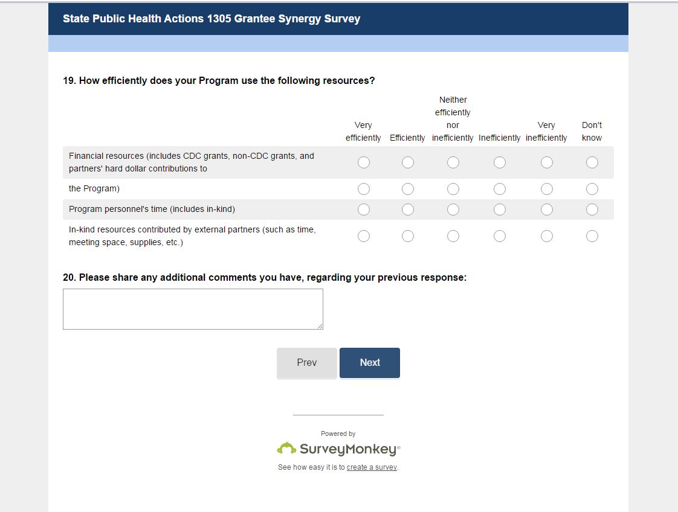Select Inefficiently for 'the Program)' row
This screenshot has height=512, width=678.
500,189
